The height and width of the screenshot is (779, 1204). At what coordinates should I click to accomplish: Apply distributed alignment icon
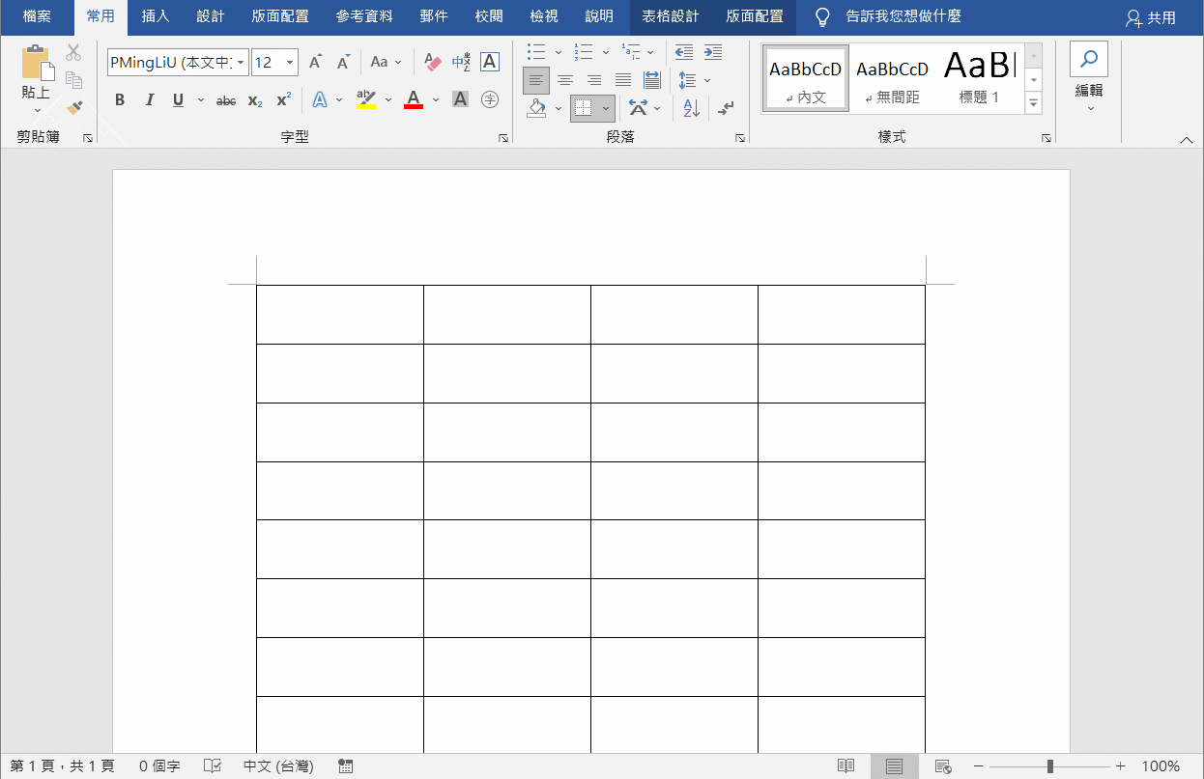tap(652, 80)
